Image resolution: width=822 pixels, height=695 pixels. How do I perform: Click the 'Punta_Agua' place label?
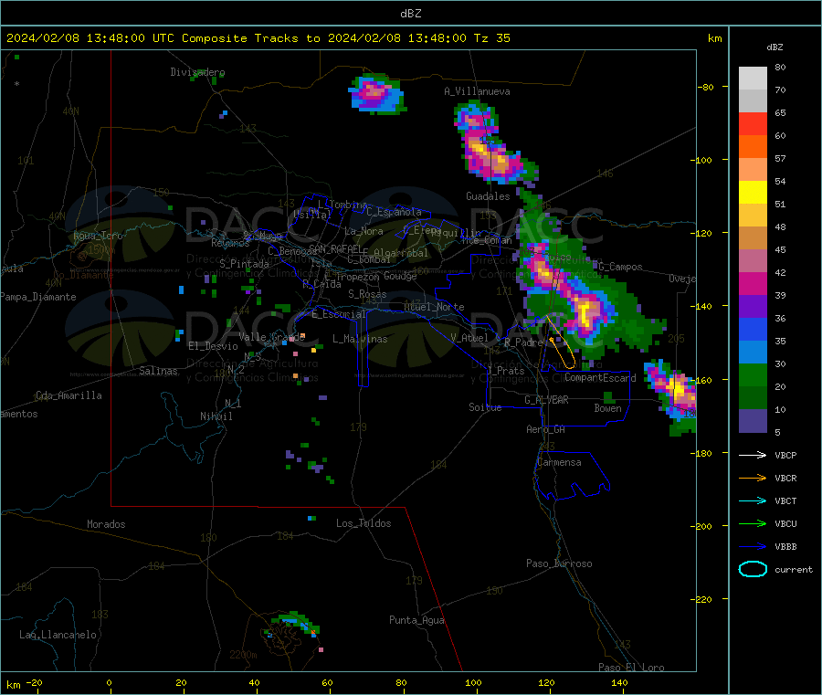(416, 620)
